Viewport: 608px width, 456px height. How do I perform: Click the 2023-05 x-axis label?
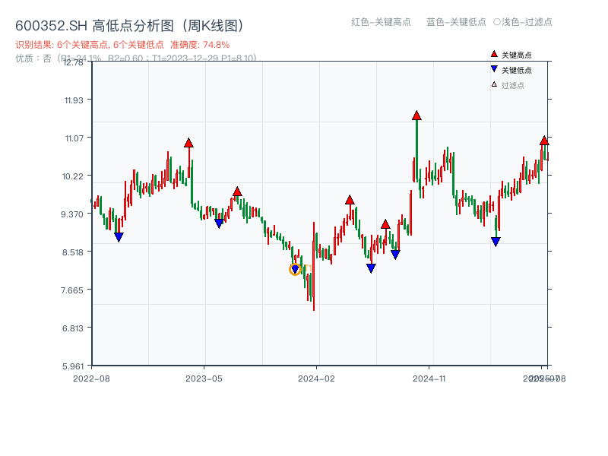click(x=204, y=378)
